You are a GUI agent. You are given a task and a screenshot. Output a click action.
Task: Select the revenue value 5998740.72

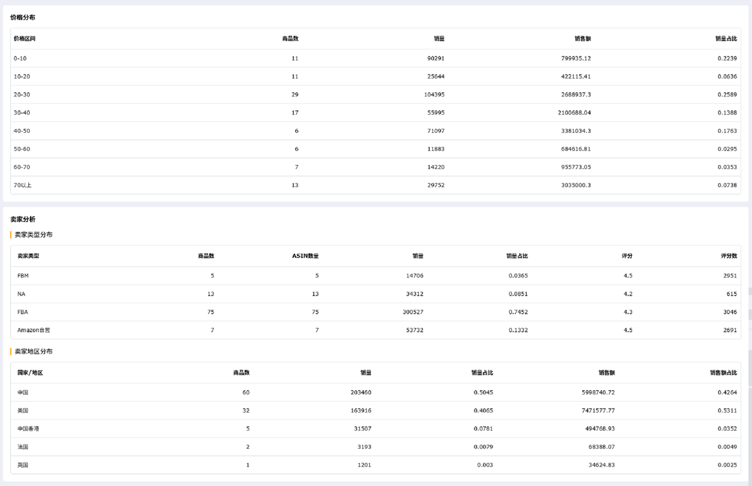[x=599, y=393]
